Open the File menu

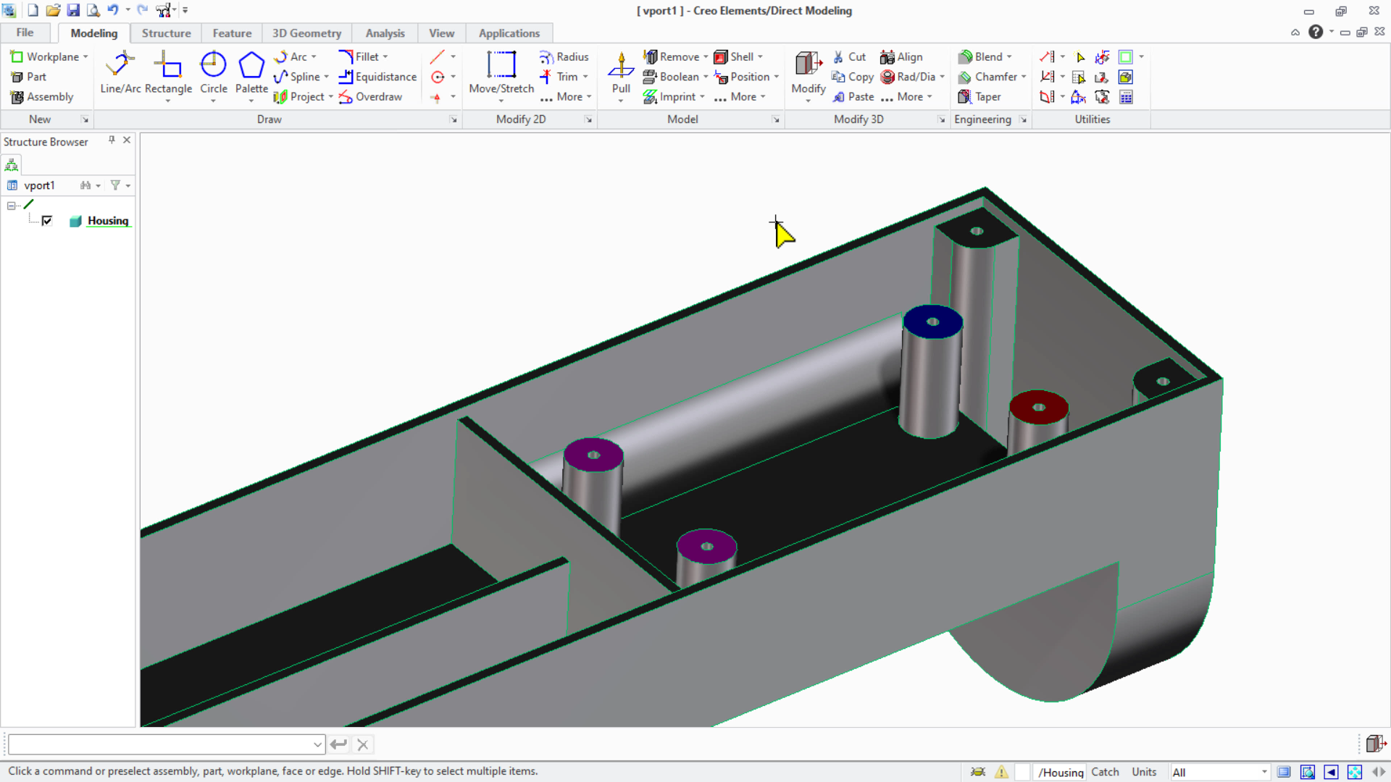coord(25,33)
